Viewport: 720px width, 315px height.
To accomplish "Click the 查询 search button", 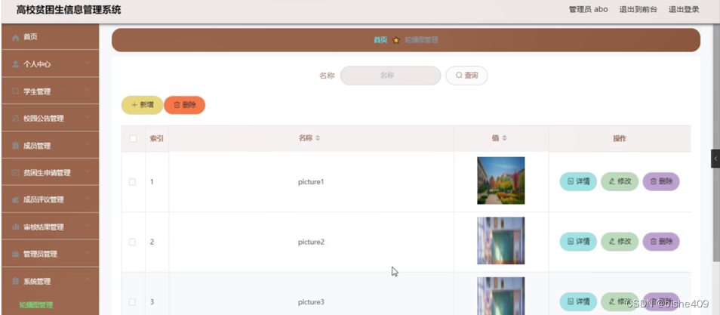I will (x=466, y=76).
